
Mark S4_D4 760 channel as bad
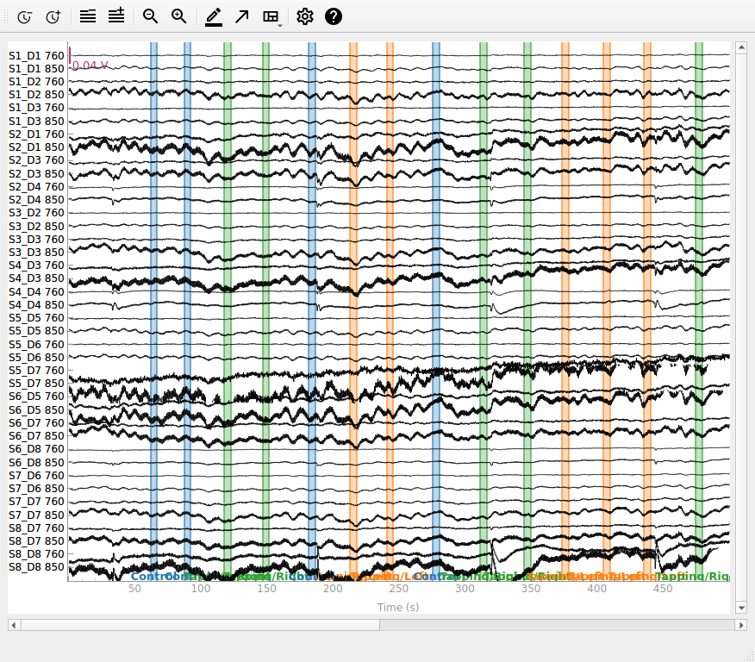[x=36, y=291]
